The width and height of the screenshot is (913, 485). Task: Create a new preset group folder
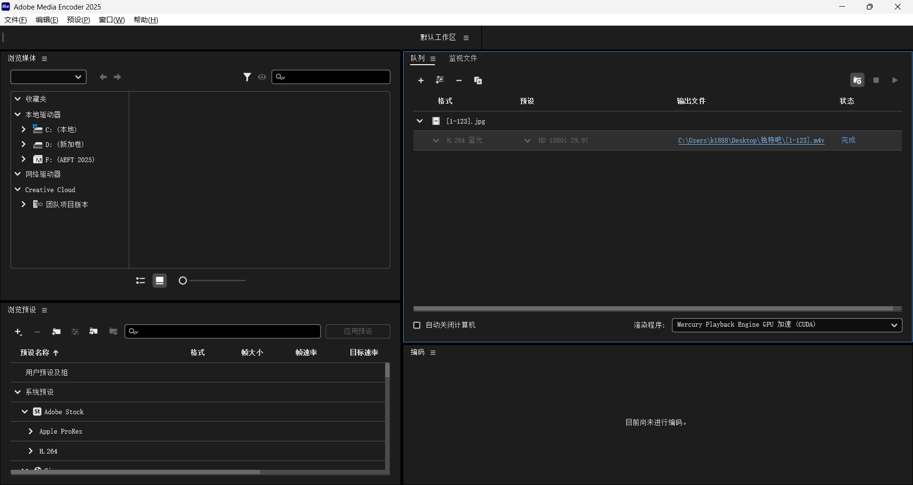tap(56, 331)
